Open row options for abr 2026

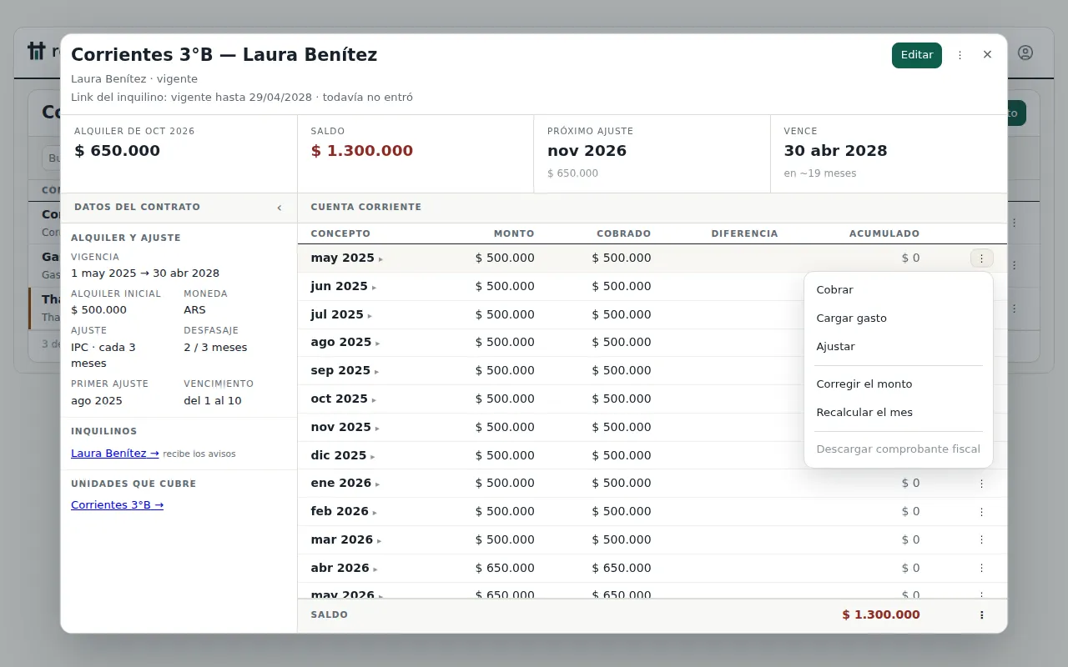pos(981,568)
